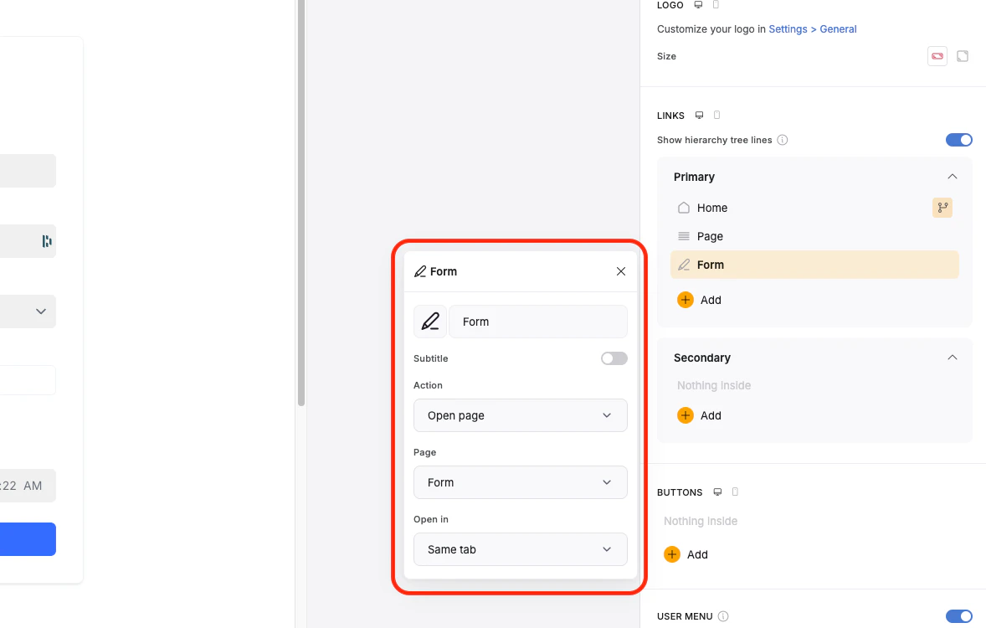The width and height of the screenshot is (986, 628).
Task: Add a new button under BUTTONS
Action: (686, 554)
